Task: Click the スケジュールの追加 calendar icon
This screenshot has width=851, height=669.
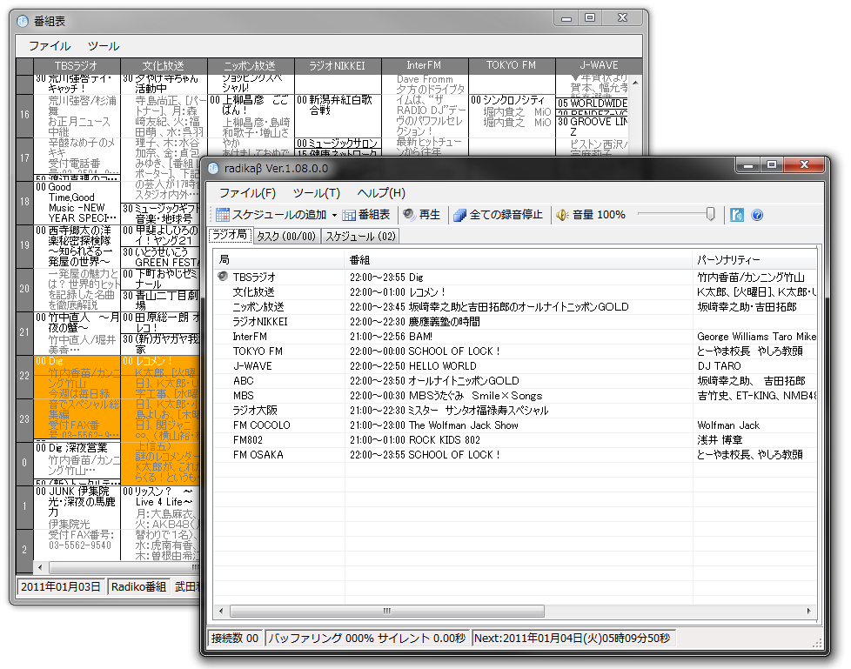Action: (x=222, y=215)
